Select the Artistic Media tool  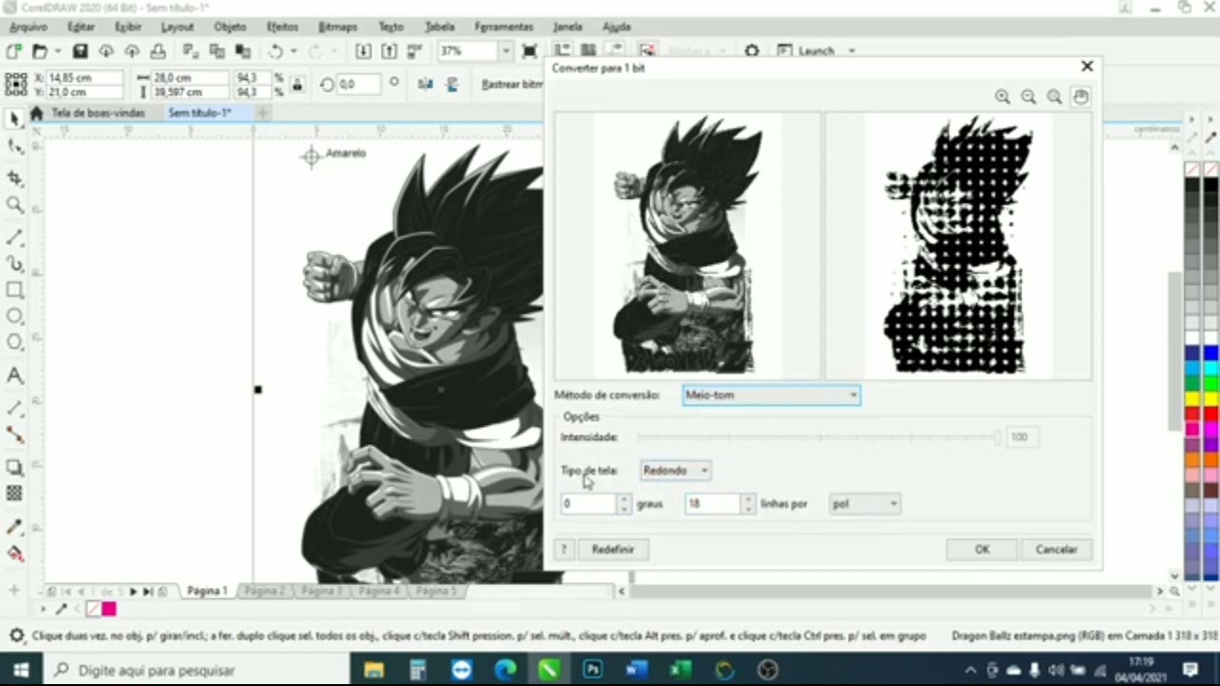[x=14, y=263]
